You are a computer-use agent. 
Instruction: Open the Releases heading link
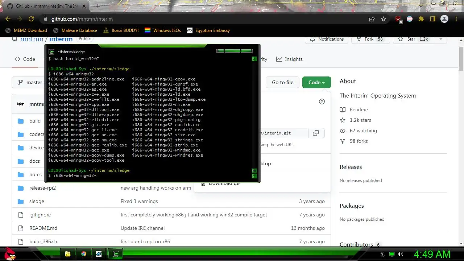(351, 167)
